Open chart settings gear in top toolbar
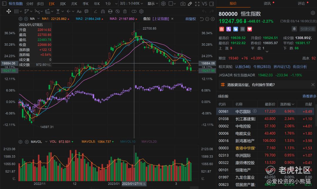This screenshot has width=317, height=189. (163, 4)
